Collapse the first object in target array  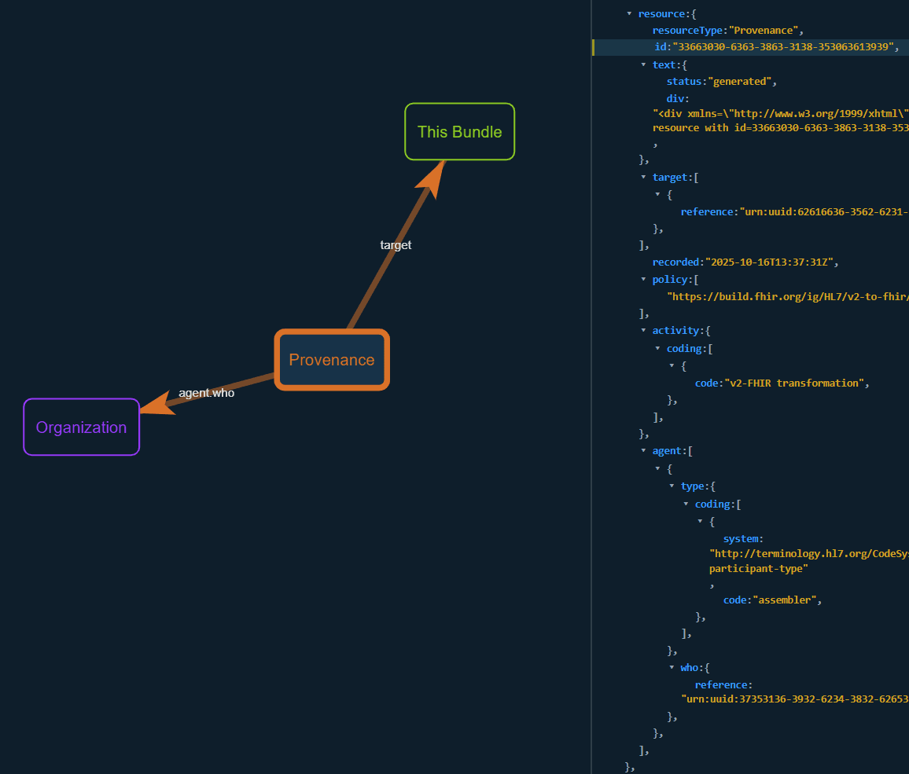658,194
